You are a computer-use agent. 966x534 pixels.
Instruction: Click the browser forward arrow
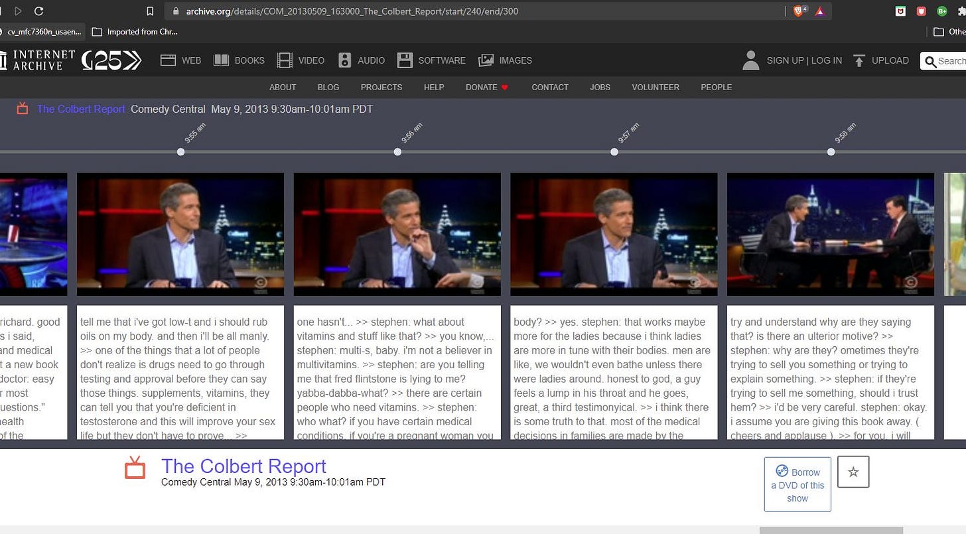click(x=17, y=11)
